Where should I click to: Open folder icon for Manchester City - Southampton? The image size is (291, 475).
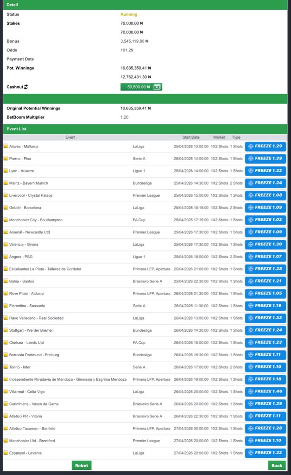6,219
